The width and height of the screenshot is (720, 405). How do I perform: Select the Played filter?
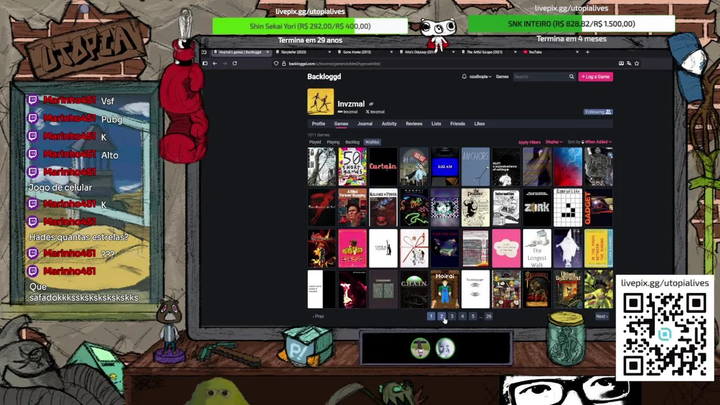point(315,142)
